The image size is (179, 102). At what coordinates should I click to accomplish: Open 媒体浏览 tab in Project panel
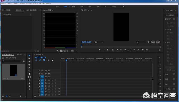(x=19, y=54)
